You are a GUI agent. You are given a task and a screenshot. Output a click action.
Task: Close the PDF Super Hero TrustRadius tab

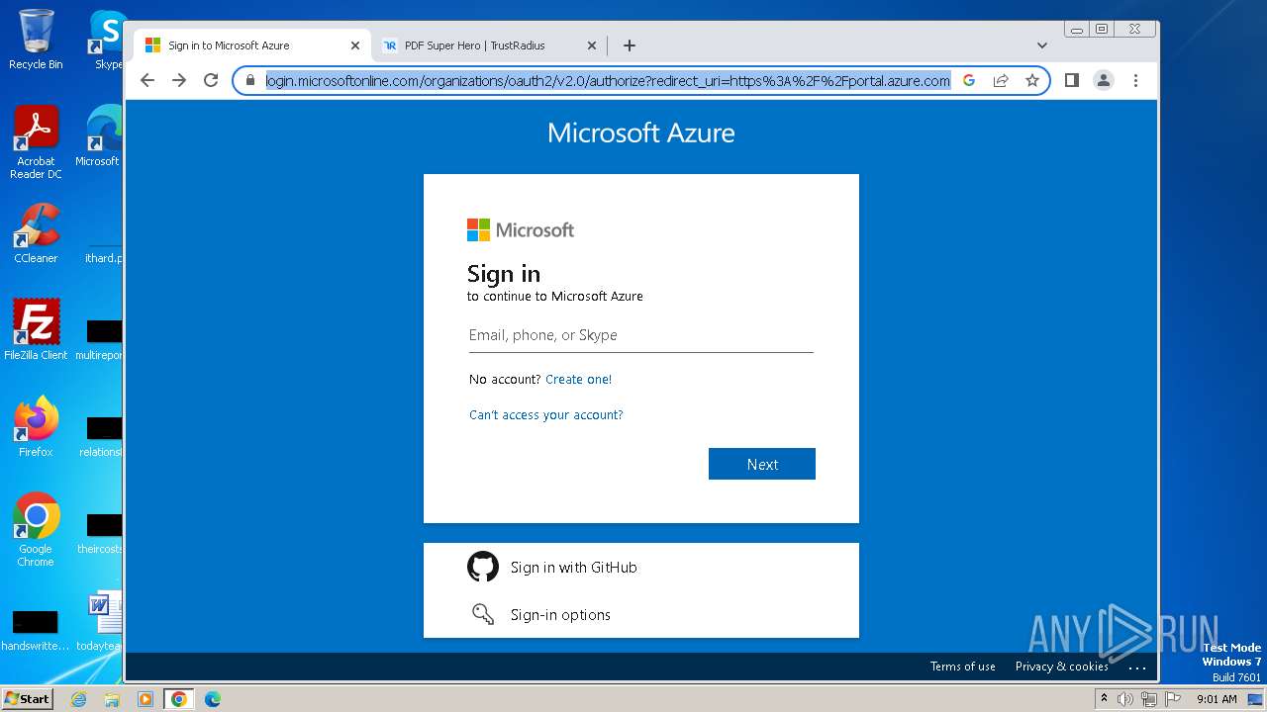pyautogui.click(x=592, y=45)
